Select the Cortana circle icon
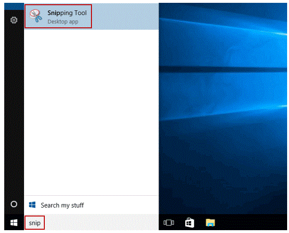 tap(14, 204)
